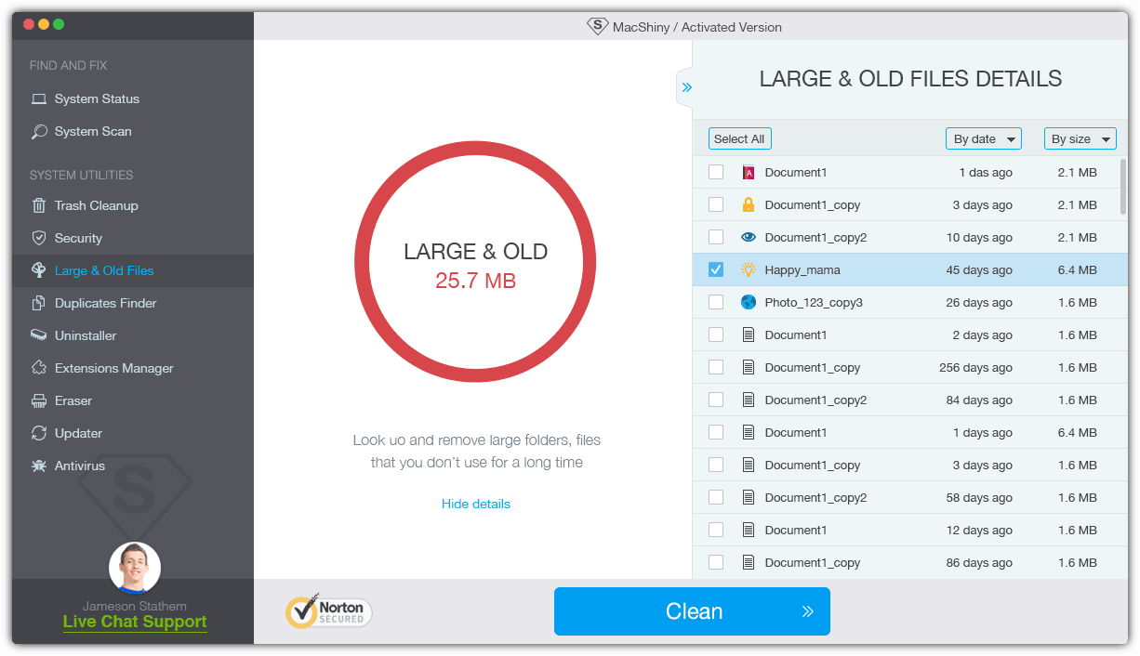Click the "25.7 MB" total size text
1140x656 pixels.
(476, 281)
